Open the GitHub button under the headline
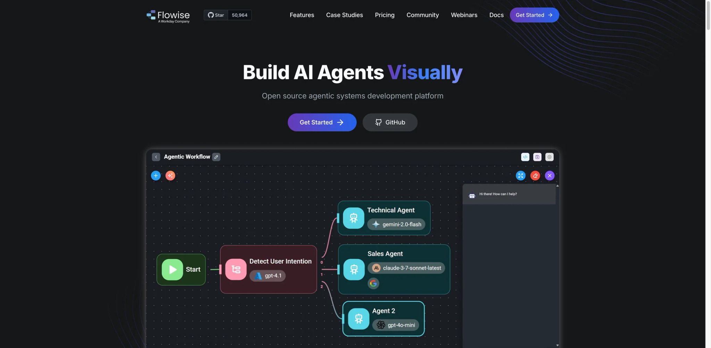 (x=390, y=122)
